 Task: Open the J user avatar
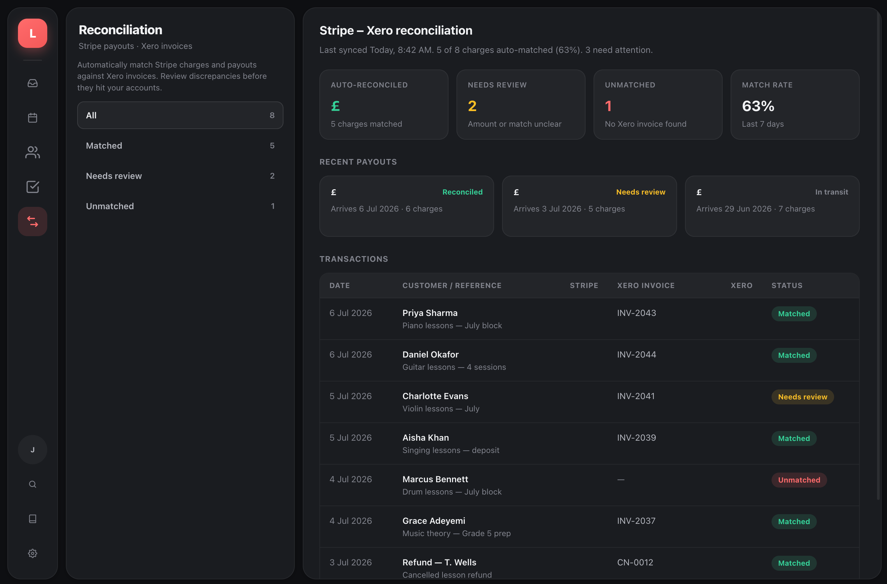(32, 450)
